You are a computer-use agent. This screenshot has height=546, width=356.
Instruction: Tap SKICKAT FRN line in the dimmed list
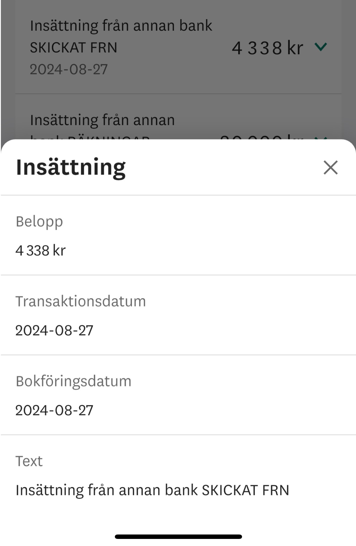click(73, 47)
